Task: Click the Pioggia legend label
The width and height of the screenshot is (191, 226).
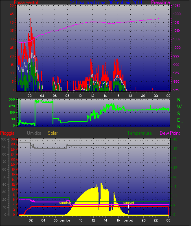Action: [x=7, y=133]
